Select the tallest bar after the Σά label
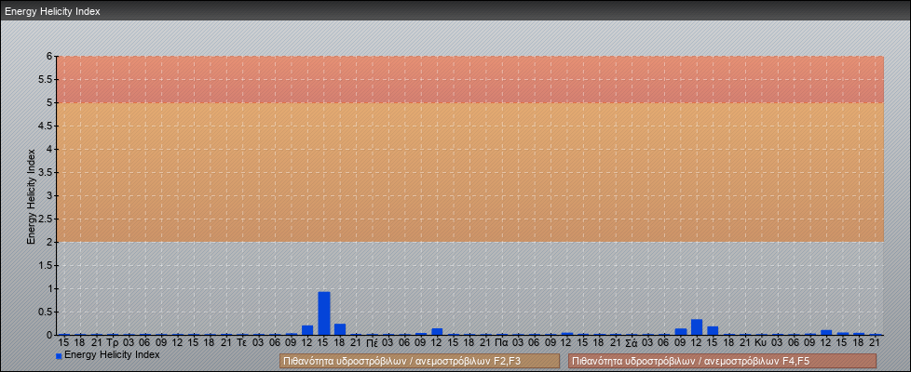Screen dimensions: 911x372 pyautogui.click(x=697, y=327)
